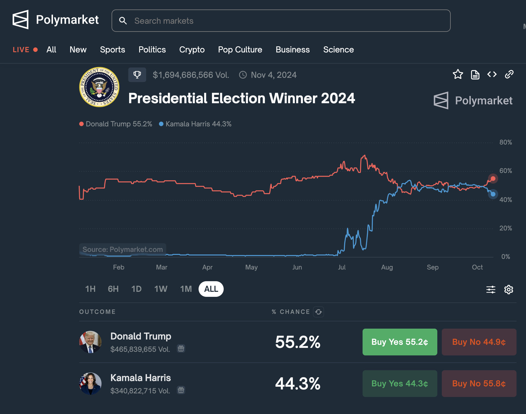Image resolution: width=526 pixels, height=414 pixels.
Task: Click Buy Yes 55.2¢ for Trump
Action: (x=400, y=342)
